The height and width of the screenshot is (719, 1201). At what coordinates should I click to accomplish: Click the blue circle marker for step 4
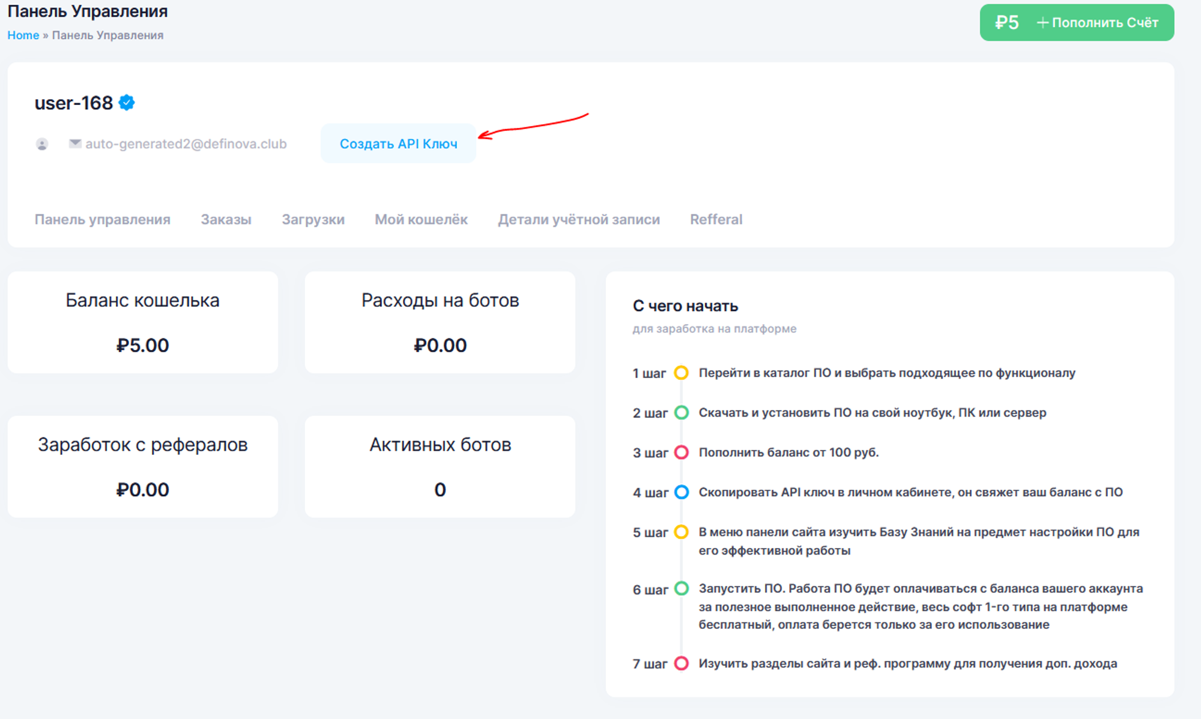point(681,492)
